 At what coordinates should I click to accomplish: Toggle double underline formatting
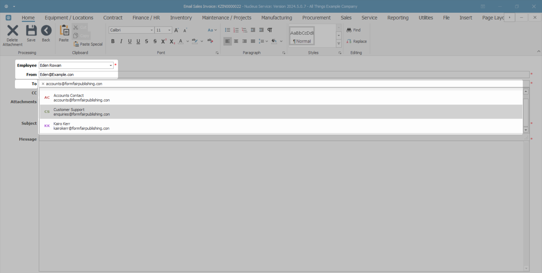pos(138,41)
